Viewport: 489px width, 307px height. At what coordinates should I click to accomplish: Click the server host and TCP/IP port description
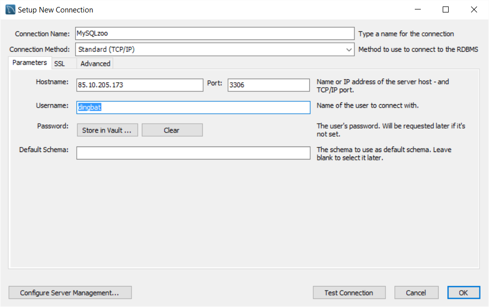[x=383, y=86]
